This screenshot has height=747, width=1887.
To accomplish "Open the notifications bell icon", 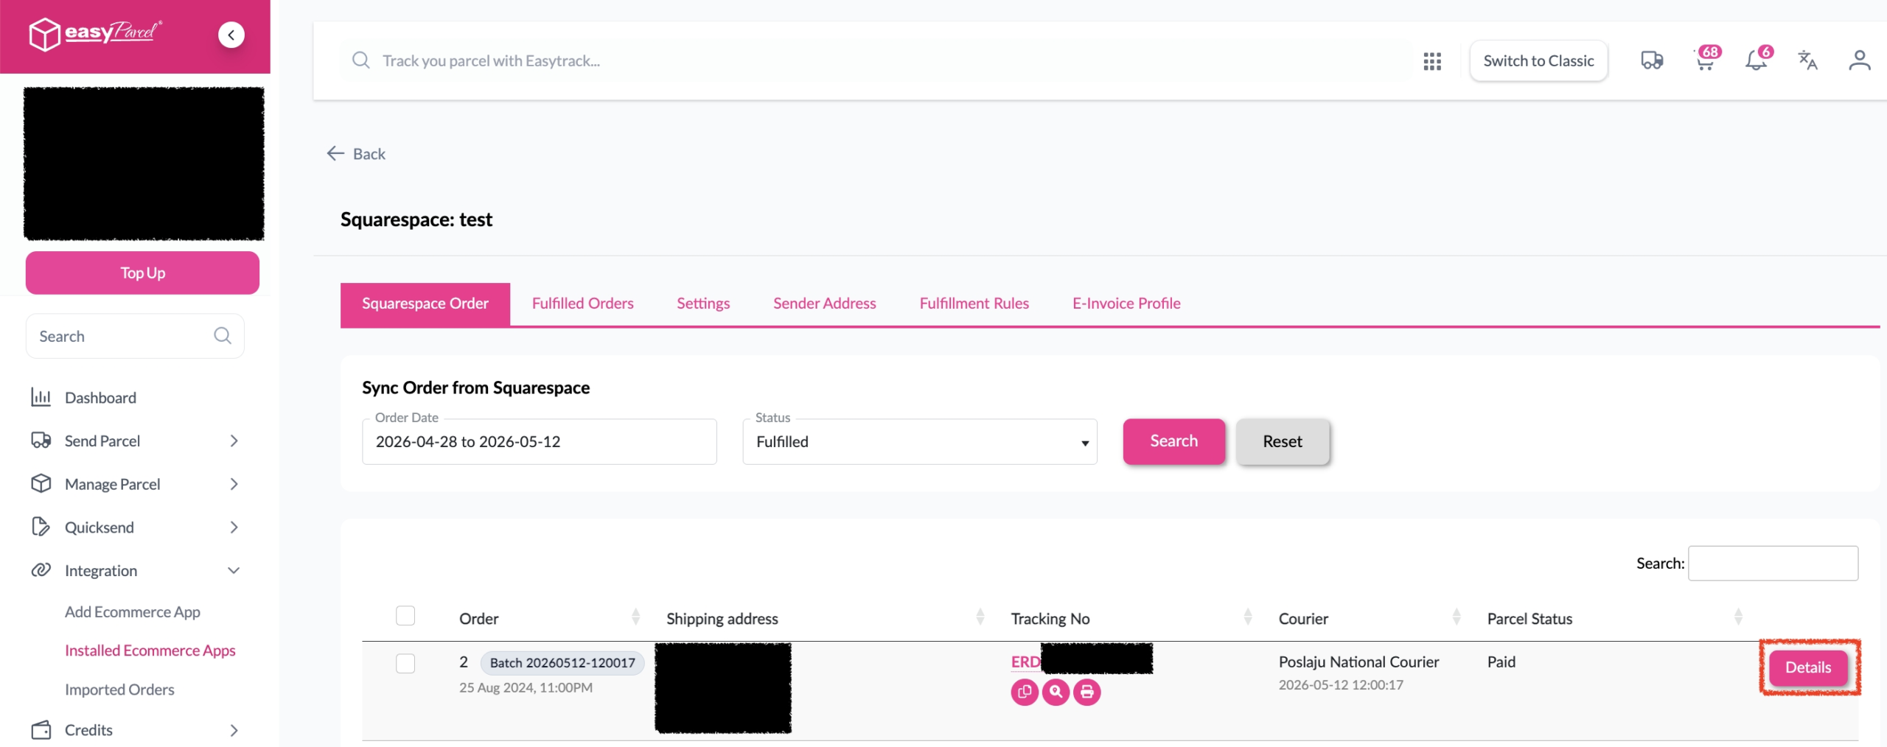I will [1758, 59].
